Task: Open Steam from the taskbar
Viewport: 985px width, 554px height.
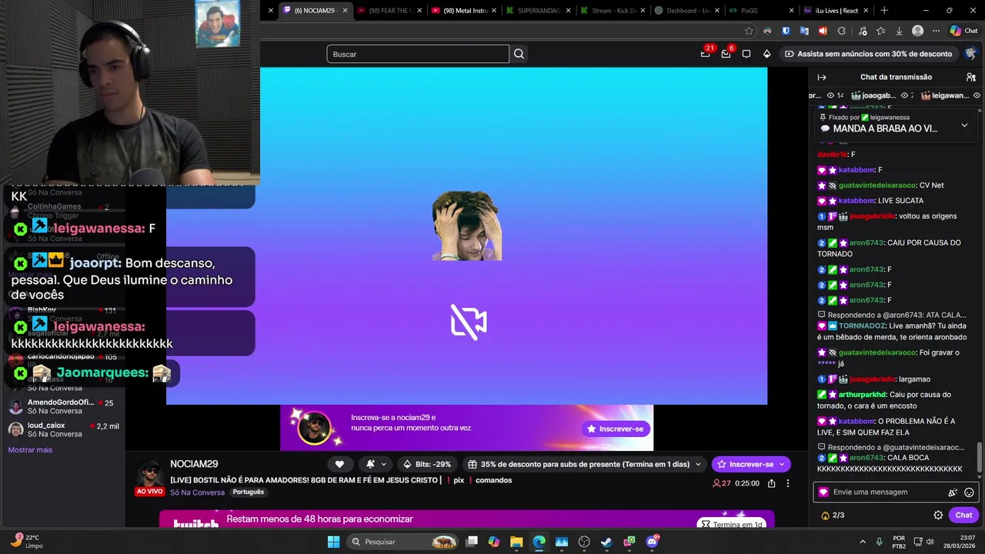Action: [606, 542]
